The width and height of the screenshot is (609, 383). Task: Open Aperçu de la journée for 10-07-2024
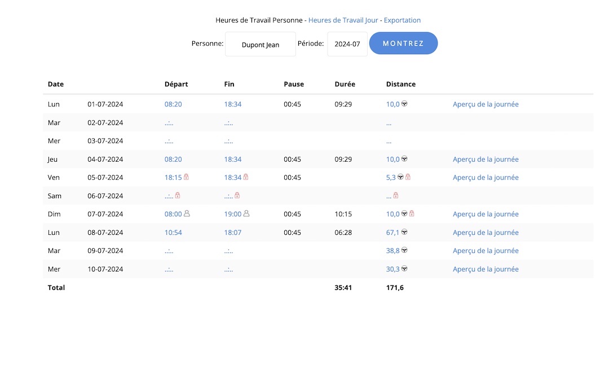coord(486,269)
